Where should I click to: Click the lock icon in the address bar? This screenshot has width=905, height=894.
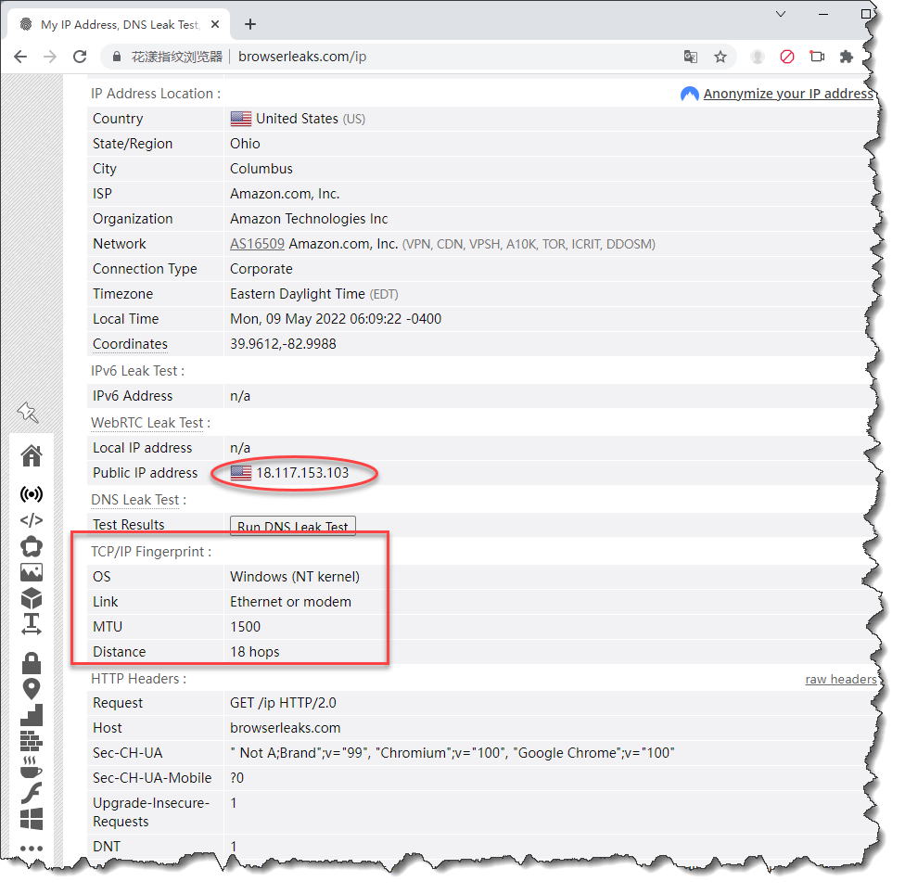coord(117,57)
